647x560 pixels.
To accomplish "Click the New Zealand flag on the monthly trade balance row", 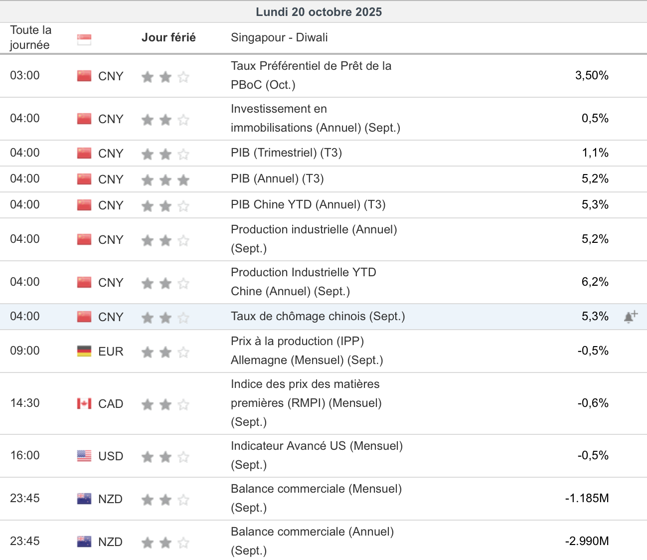I will 84,499.
